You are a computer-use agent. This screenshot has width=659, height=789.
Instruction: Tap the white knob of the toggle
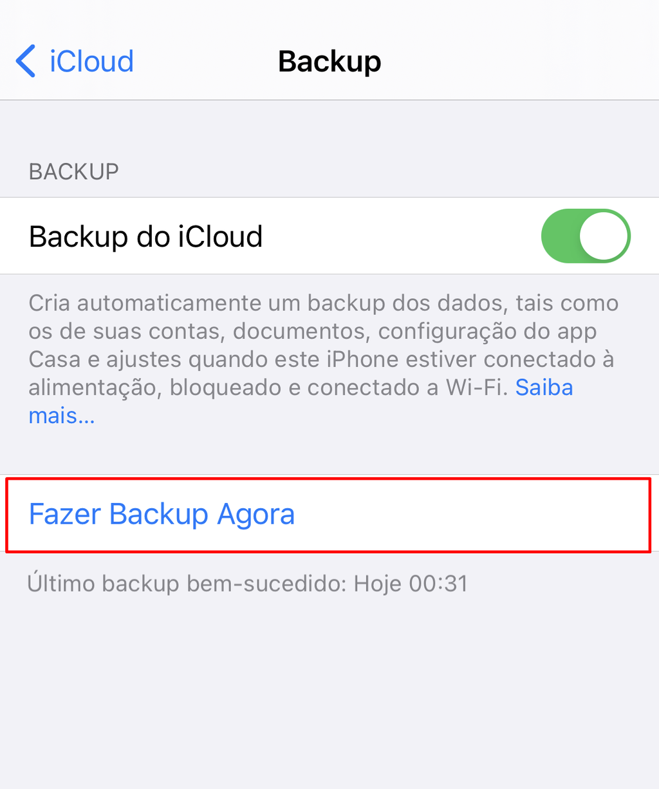tap(603, 236)
